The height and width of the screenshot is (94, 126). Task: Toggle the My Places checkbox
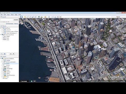[x=2, y=28]
